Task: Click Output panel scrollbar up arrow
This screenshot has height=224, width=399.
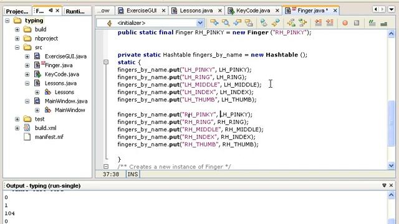Action: tap(392, 195)
